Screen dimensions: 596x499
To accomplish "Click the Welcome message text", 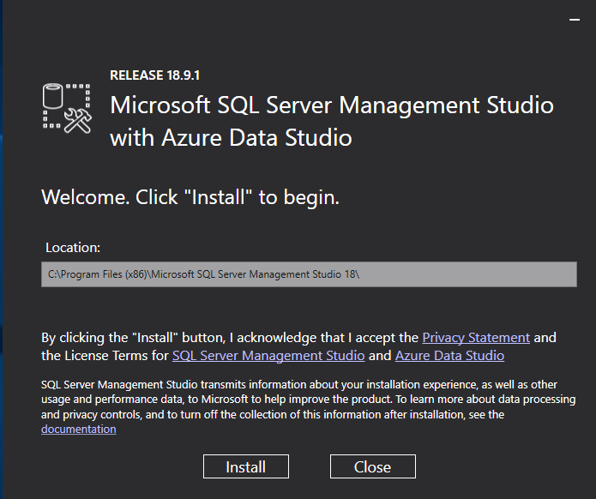I will pos(190,197).
